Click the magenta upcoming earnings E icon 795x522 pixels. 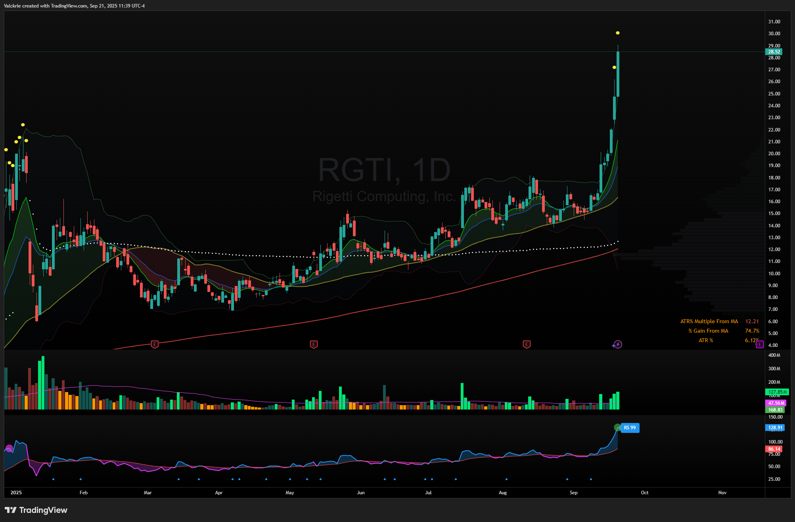pos(759,345)
